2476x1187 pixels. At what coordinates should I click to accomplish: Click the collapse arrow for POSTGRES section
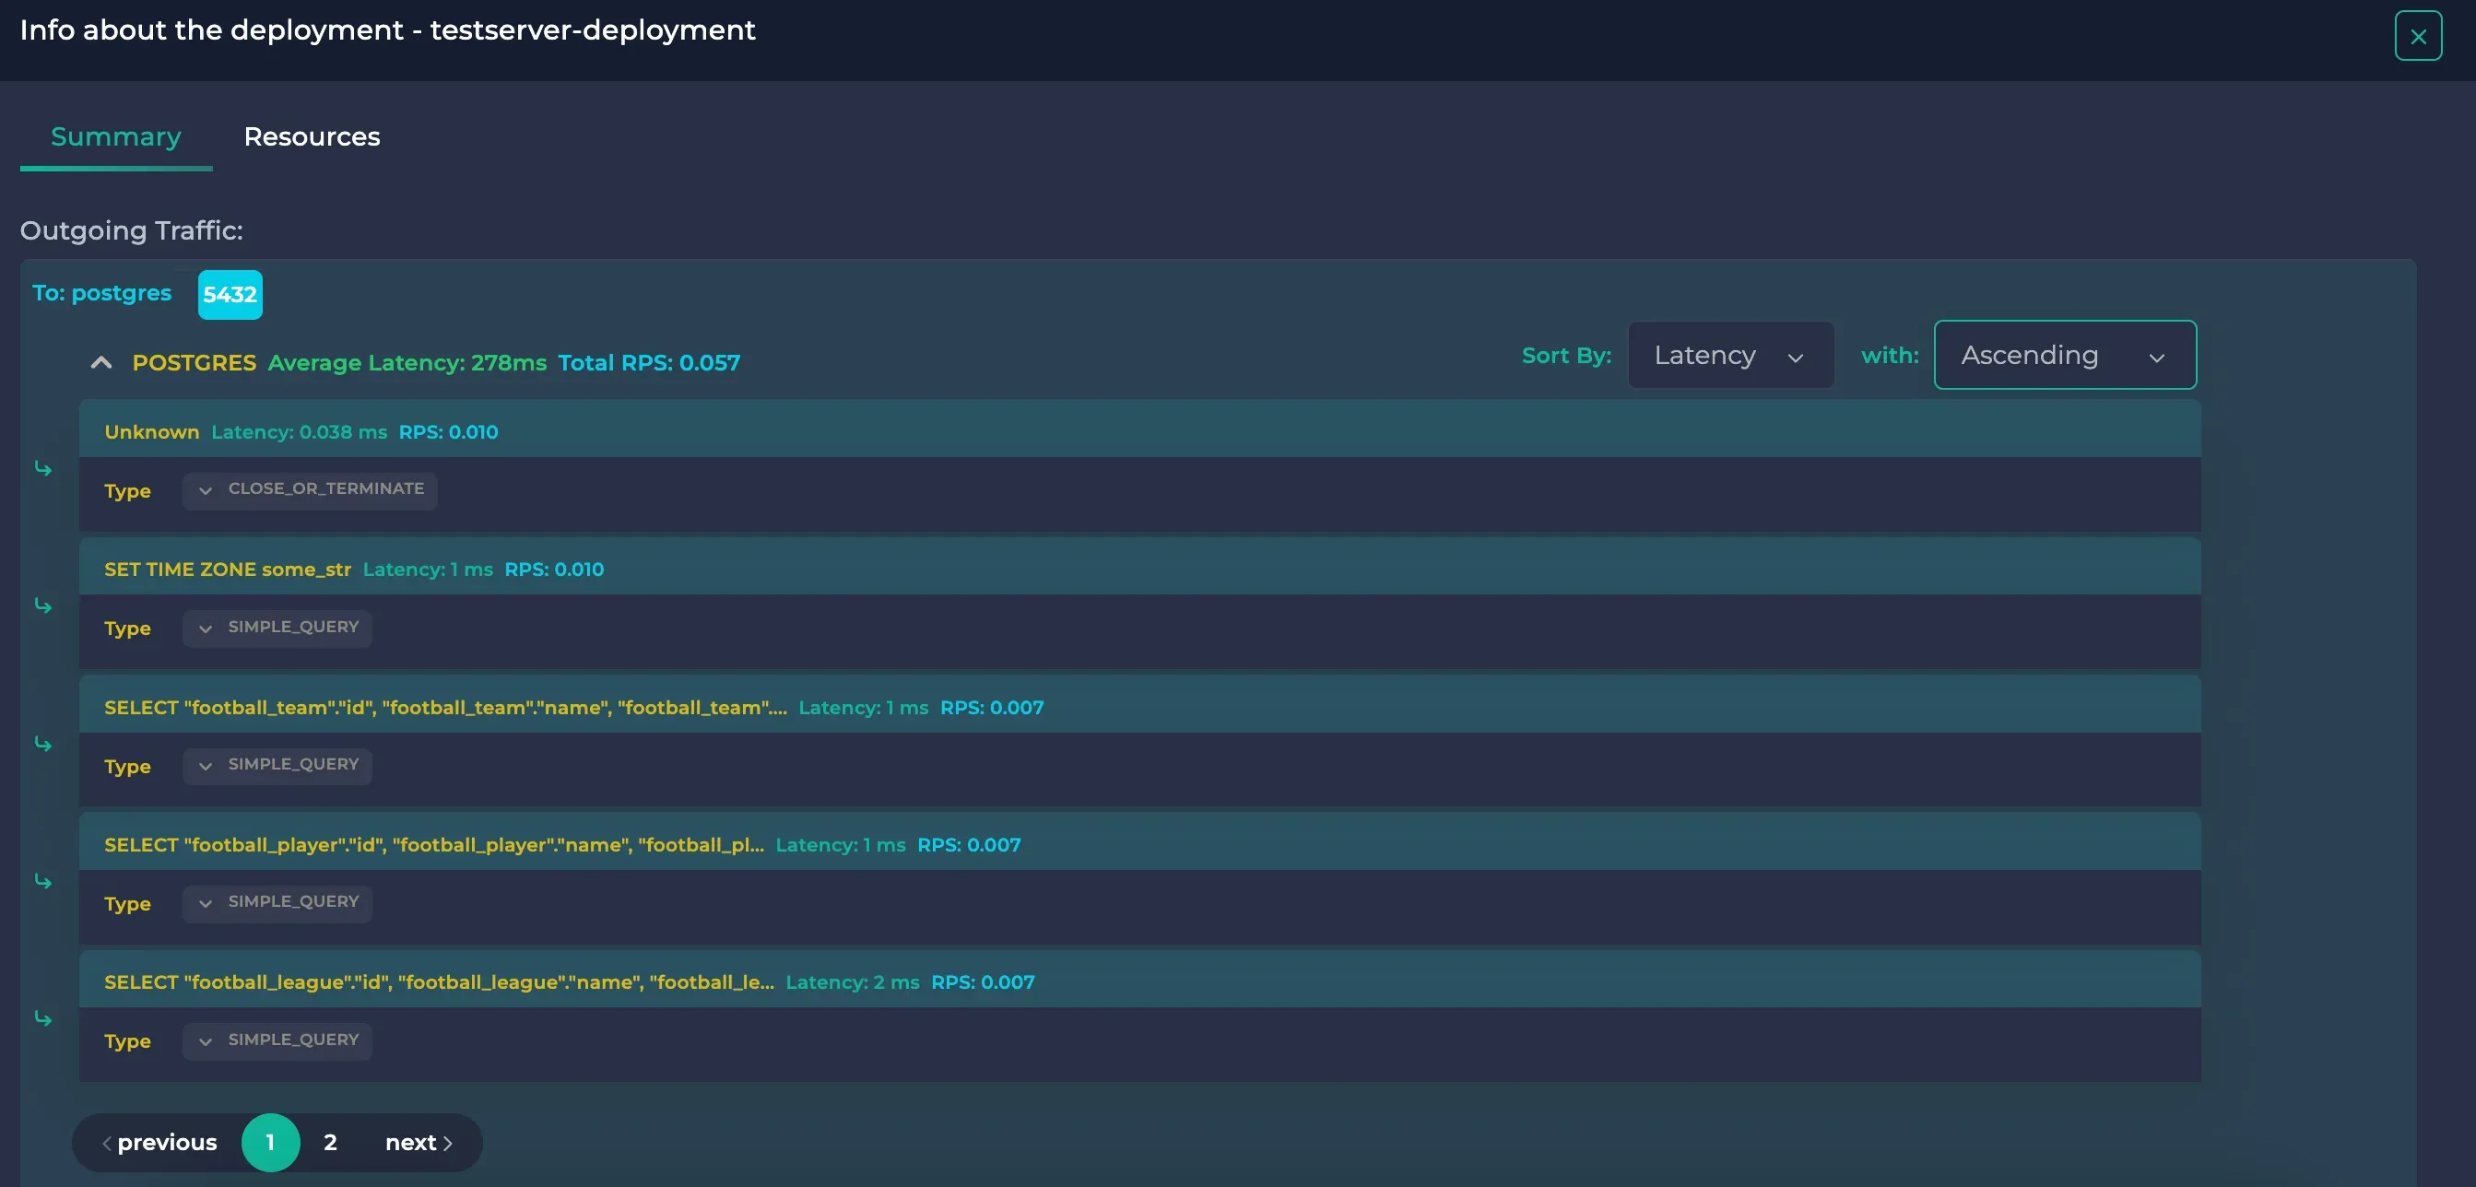pyautogui.click(x=101, y=361)
